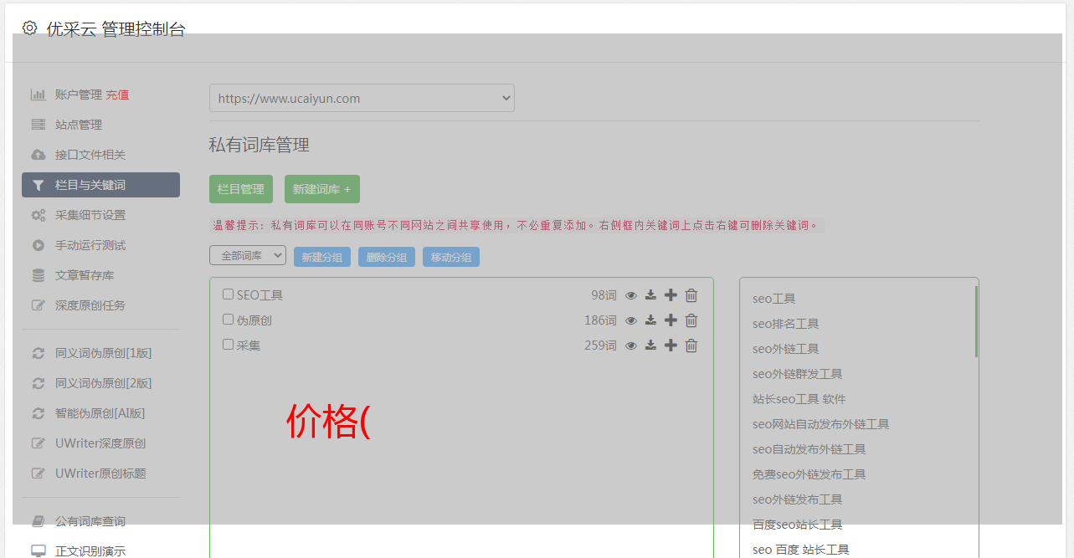Image resolution: width=1074 pixels, height=558 pixels.
Task: Click the 深度原创任务 edit icon
Action: tap(39, 305)
